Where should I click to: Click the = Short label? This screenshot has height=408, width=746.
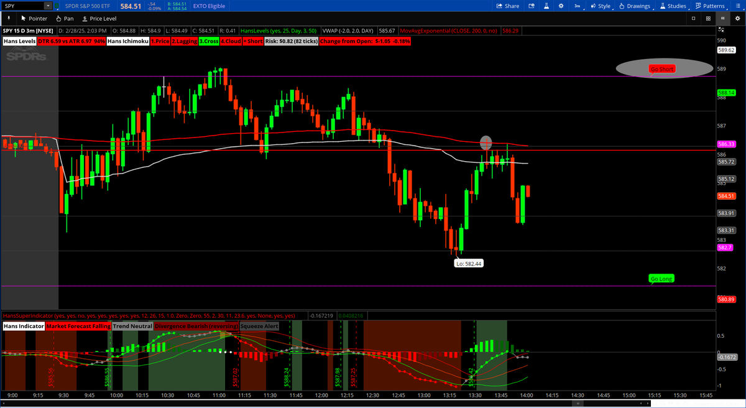(x=252, y=41)
